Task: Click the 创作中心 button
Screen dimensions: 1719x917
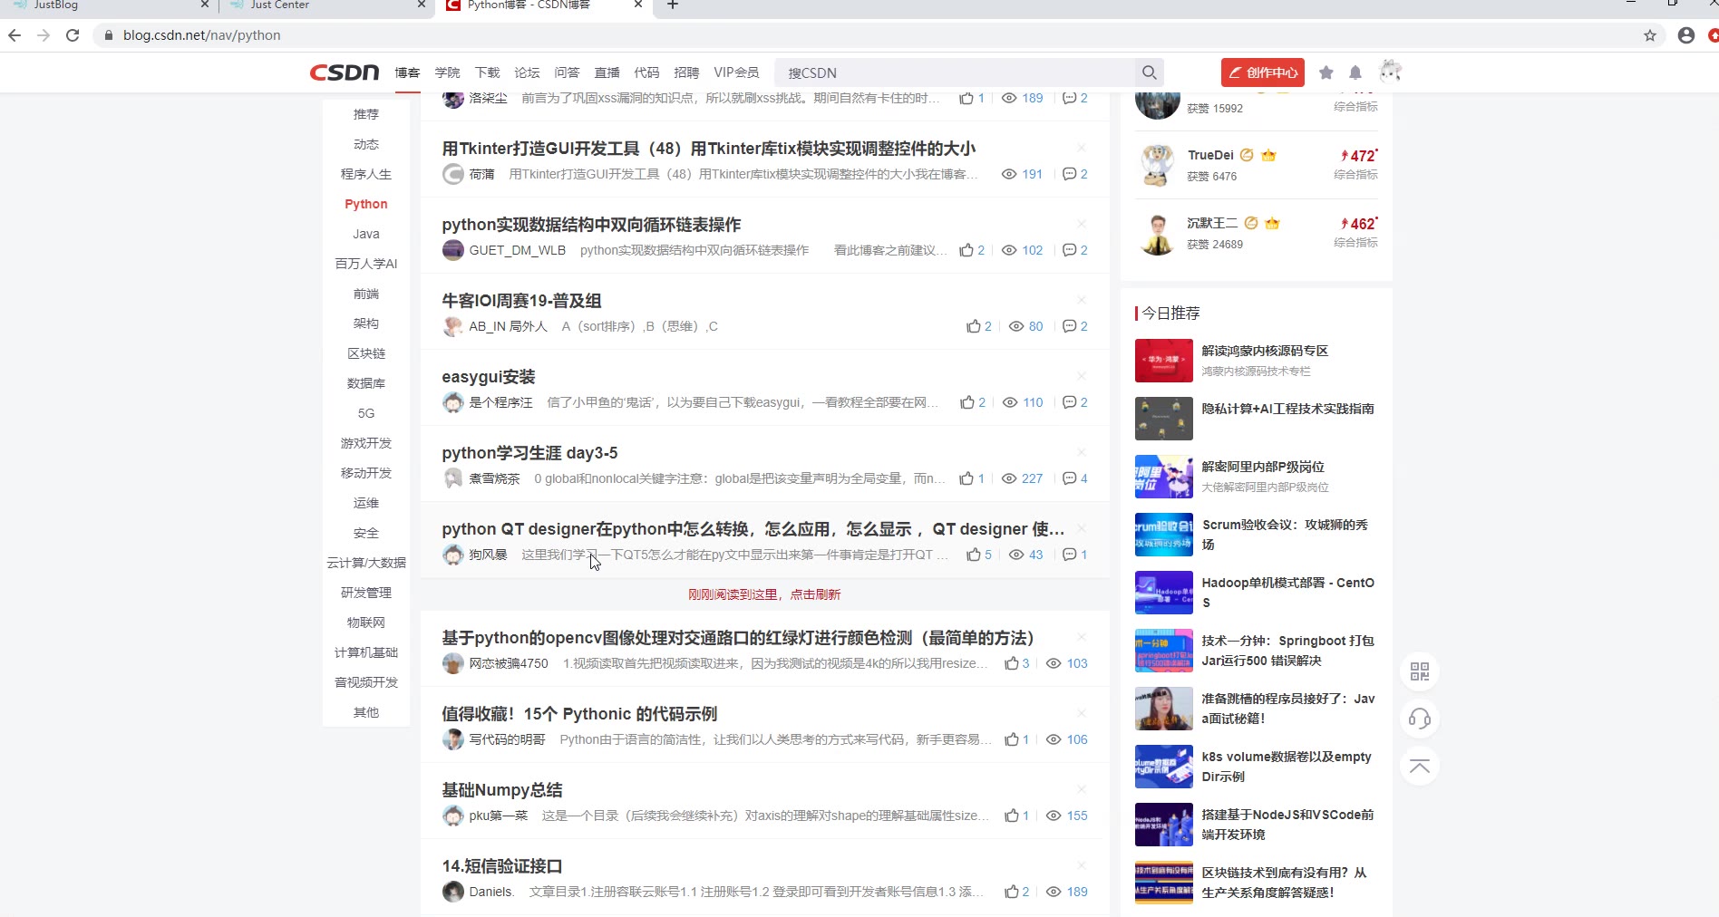Action: pos(1262,72)
